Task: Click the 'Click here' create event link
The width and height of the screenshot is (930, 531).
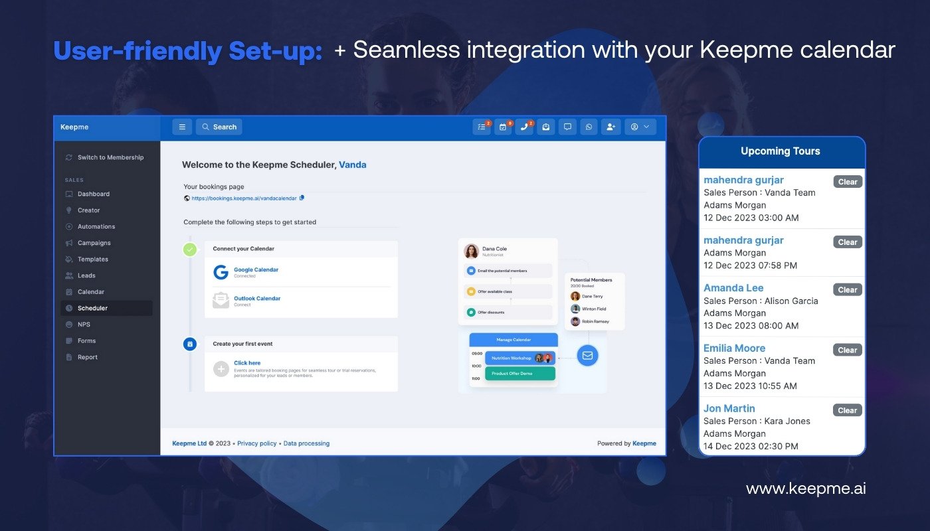Action: click(247, 363)
